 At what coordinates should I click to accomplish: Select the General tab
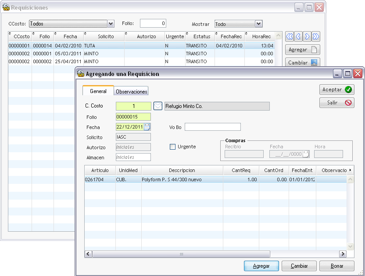coord(98,91)
